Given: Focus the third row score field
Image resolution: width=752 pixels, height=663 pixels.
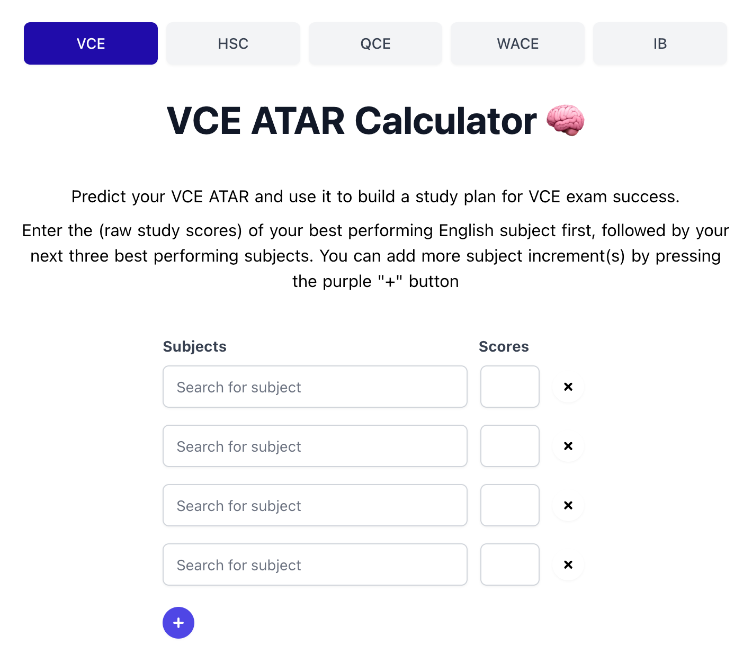Looking at the screenshot, I should (510, 505).
